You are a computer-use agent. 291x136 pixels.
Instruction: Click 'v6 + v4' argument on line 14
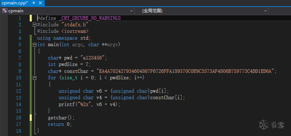click(106, 104)
